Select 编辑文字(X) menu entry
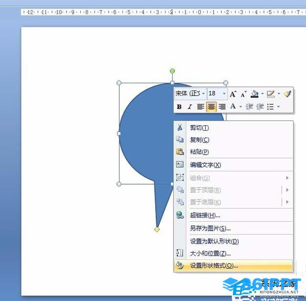Screen dimensions: 306x301 [234, 165]
